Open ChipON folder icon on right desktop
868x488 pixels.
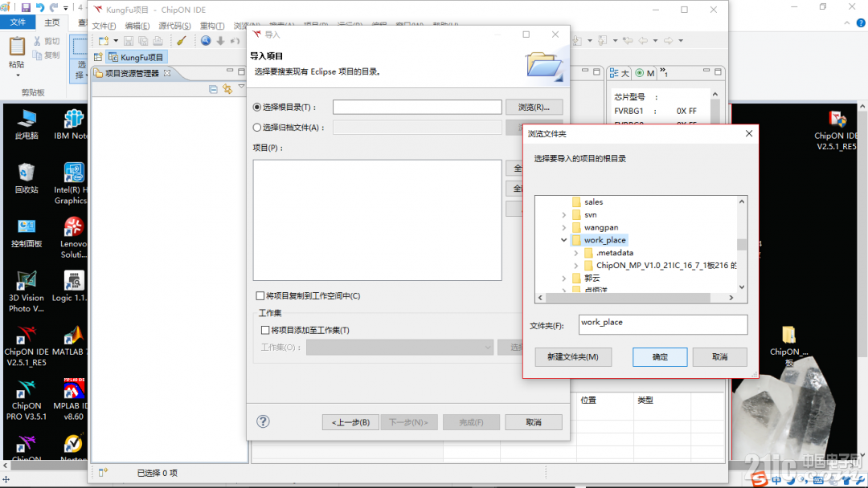coord(789,345)
